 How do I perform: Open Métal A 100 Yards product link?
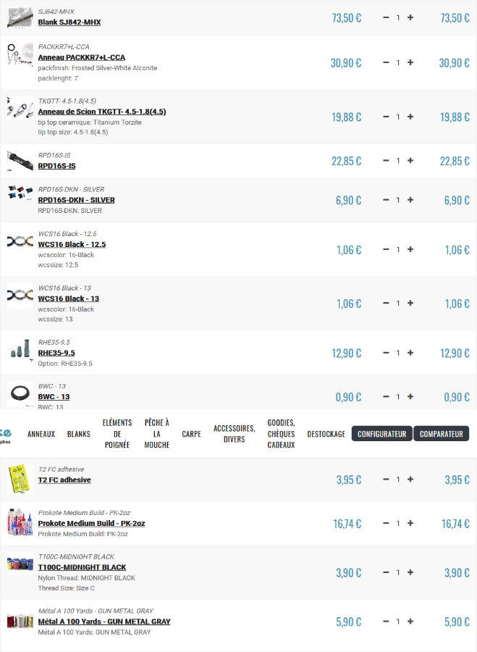tap(104, 622)
